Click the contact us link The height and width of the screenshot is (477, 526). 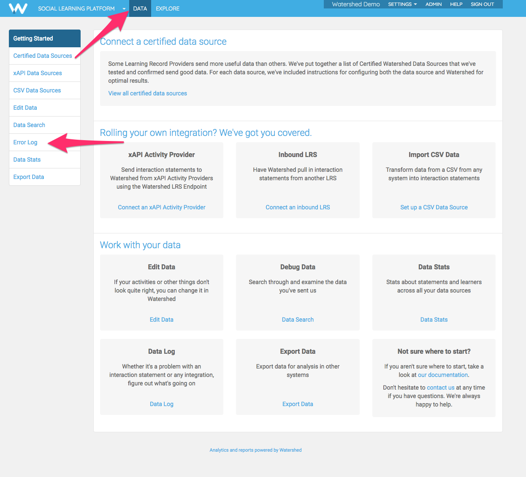440,388
